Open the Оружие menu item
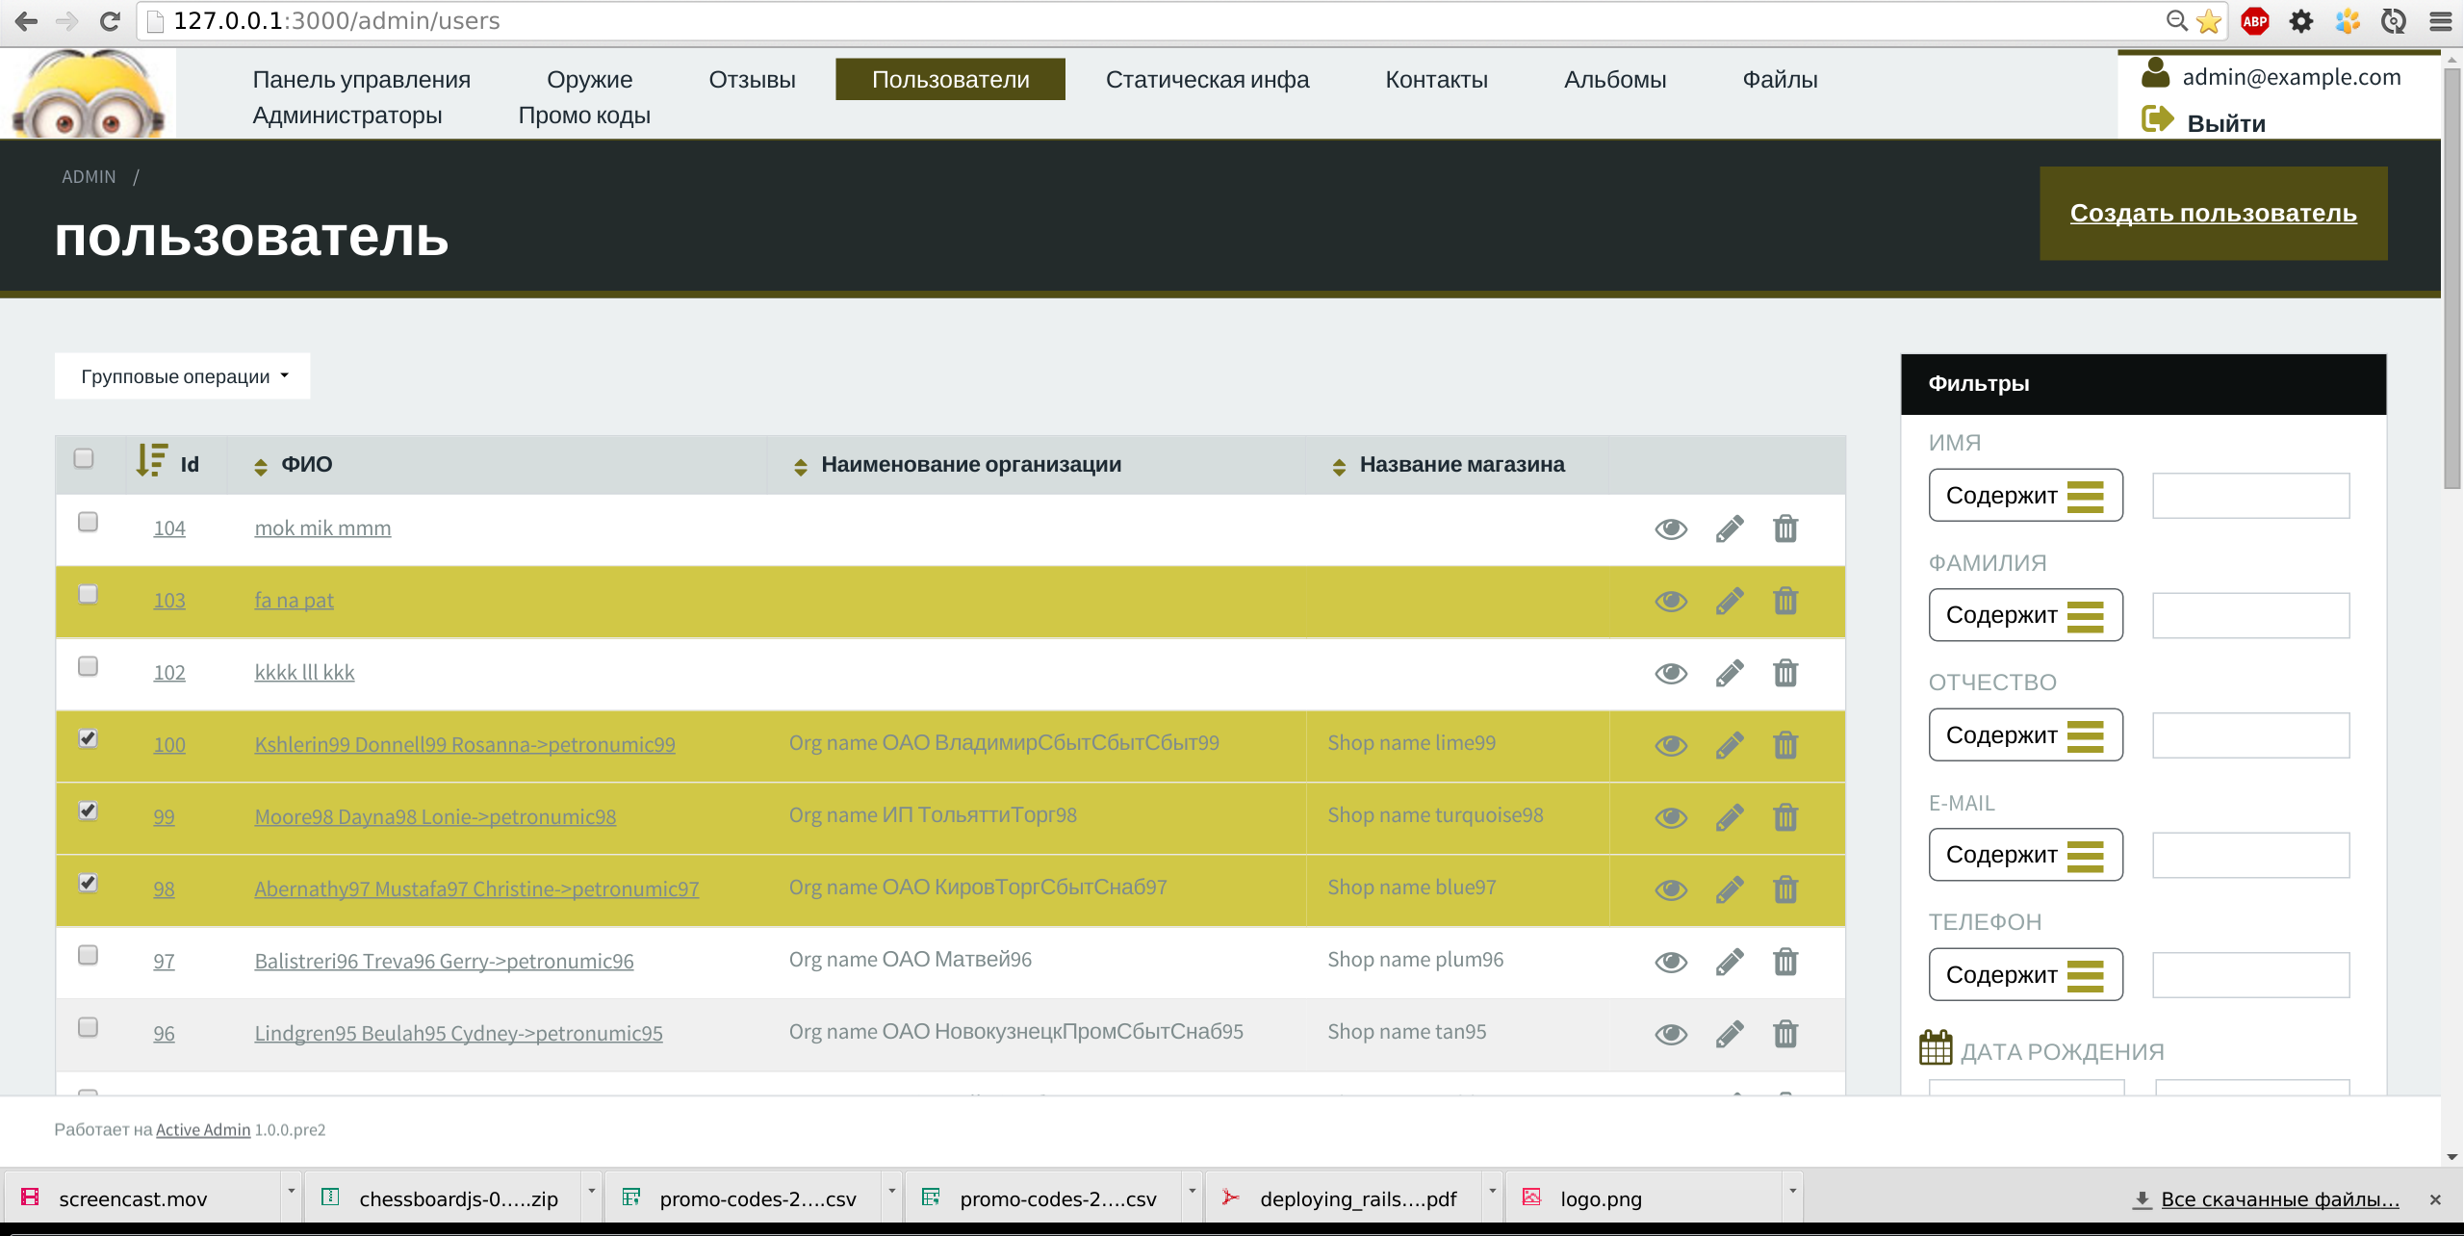Image resolution: width=2464 pixels, height=1236 pixels. (x=589, y=80)
